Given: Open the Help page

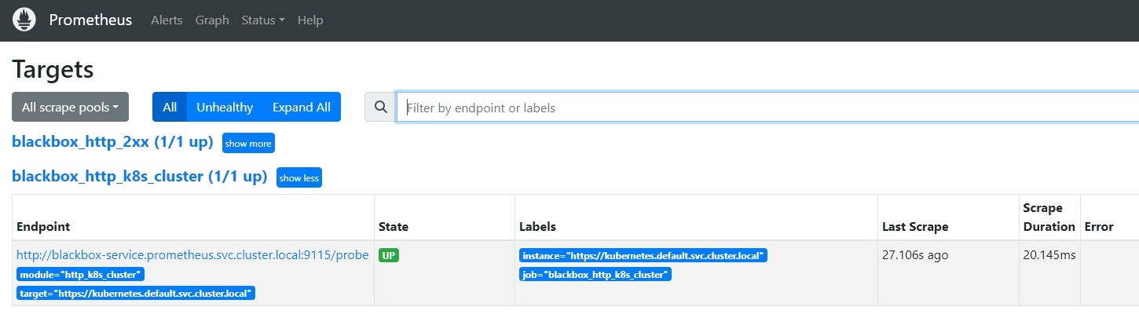Looking at the screenshot, I should tap(310, 20).
